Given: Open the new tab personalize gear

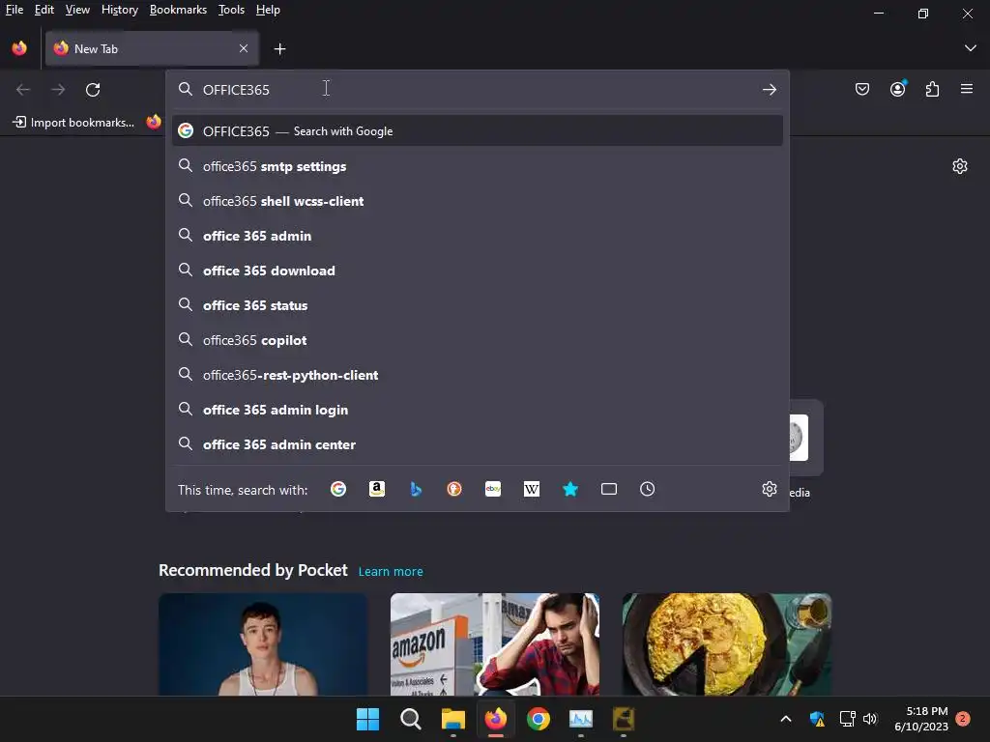Looking at the screenshot, I should [x=960, y=166].
